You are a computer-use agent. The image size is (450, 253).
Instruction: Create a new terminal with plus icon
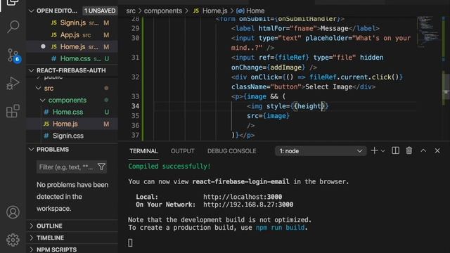374,150
